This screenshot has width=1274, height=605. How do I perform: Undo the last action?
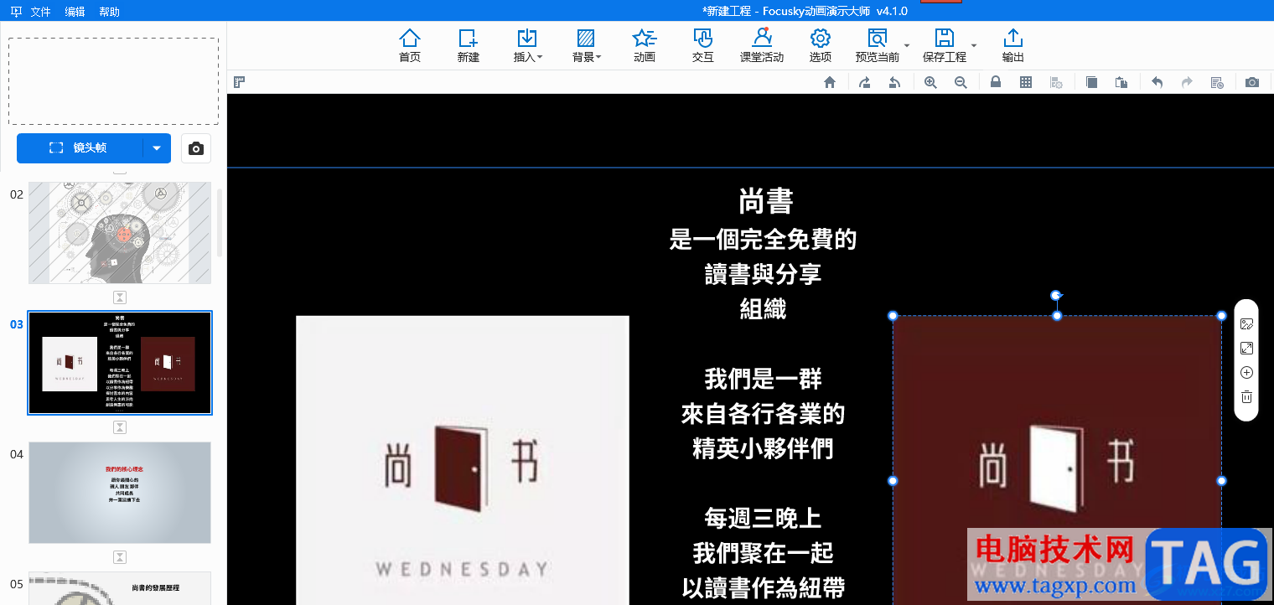pyautogui.click(x=1157, y=82)
